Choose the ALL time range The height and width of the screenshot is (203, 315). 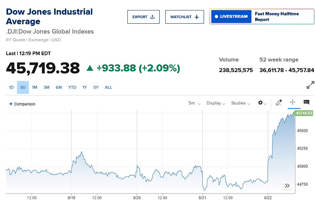[x=108, y=87]
